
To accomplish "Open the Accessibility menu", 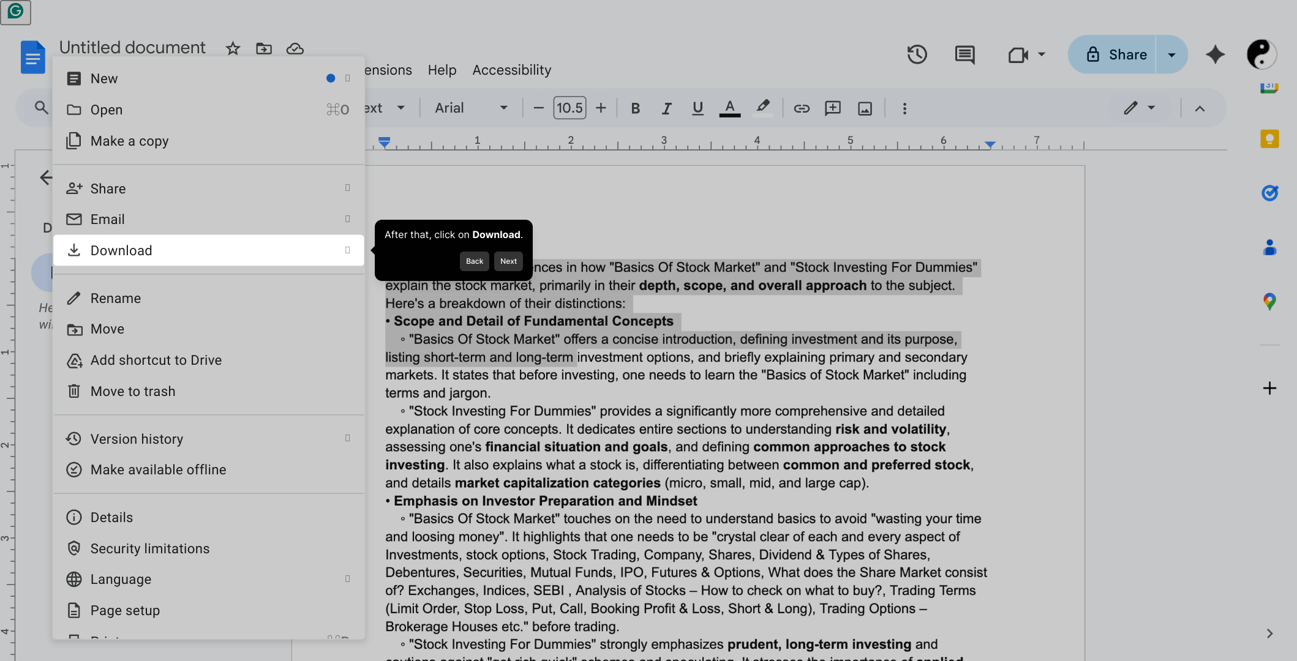I will coord(511,70).
